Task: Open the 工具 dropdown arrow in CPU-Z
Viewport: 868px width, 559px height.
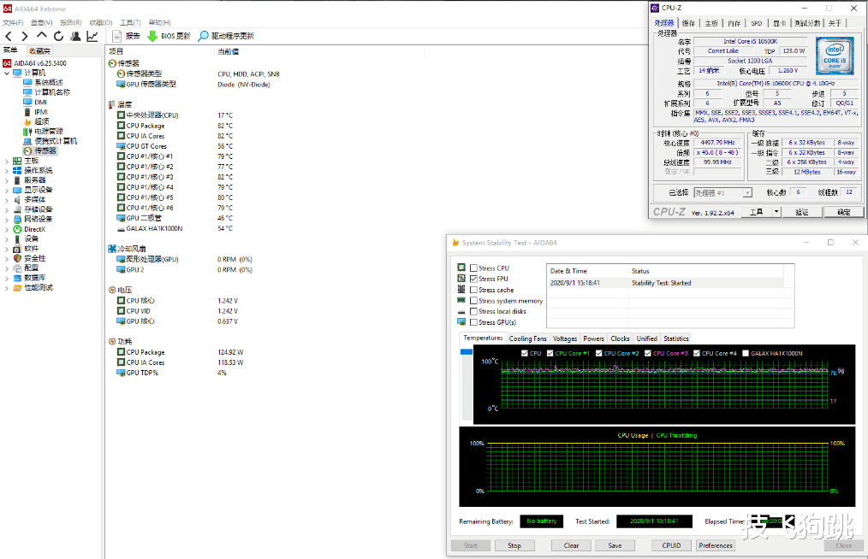Action: (x=776, y=212)
